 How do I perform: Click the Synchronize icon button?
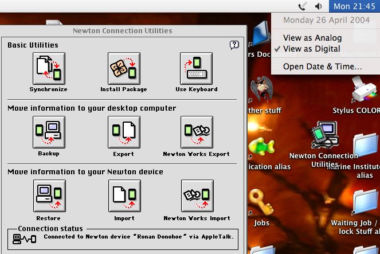49,69
